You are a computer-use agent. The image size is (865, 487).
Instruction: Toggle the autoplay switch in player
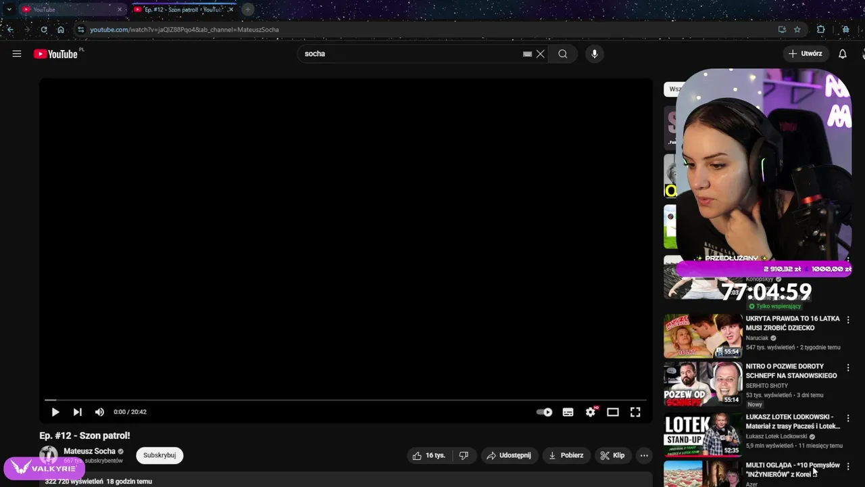pos(544,412)
